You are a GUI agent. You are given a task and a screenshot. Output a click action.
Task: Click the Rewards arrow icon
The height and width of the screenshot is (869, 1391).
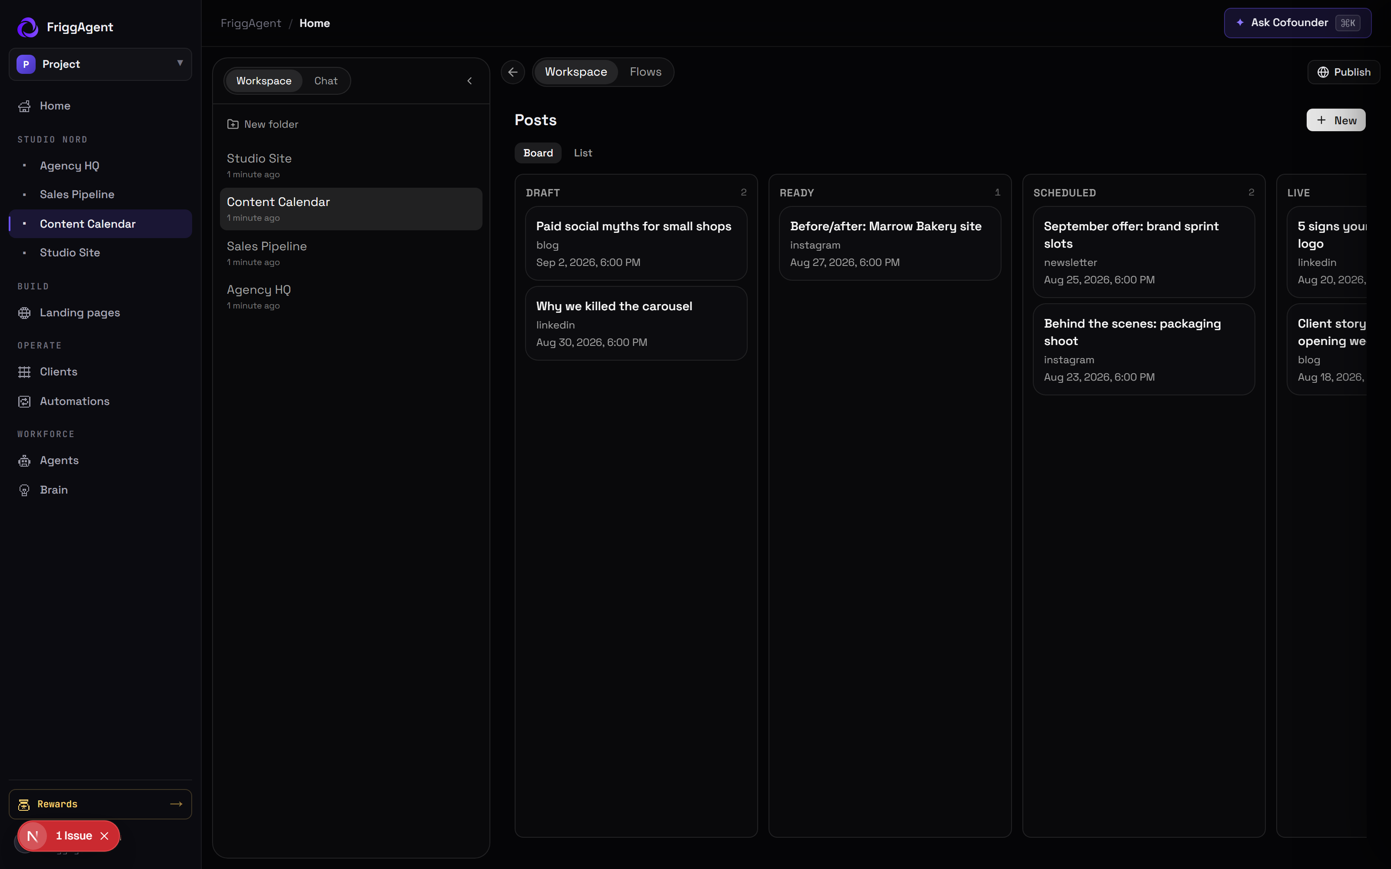[x=176, y=804]
